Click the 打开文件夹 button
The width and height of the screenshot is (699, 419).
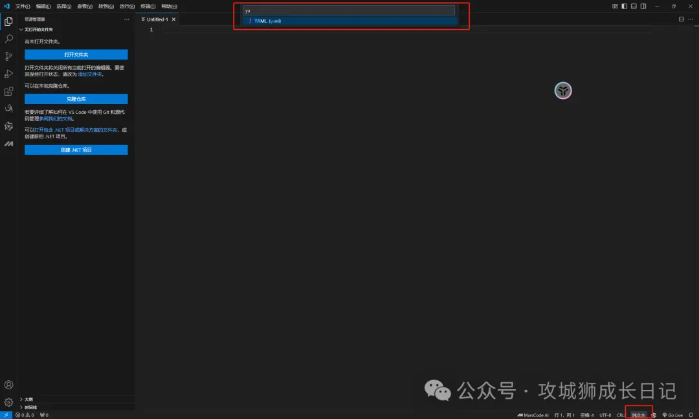click(x=76, y=55)
